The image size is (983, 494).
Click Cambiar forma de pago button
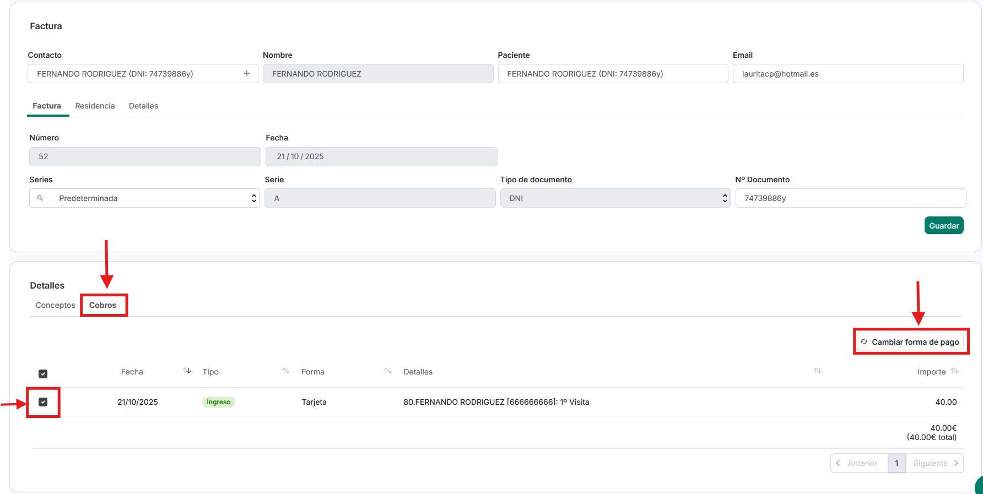(910, 342)
